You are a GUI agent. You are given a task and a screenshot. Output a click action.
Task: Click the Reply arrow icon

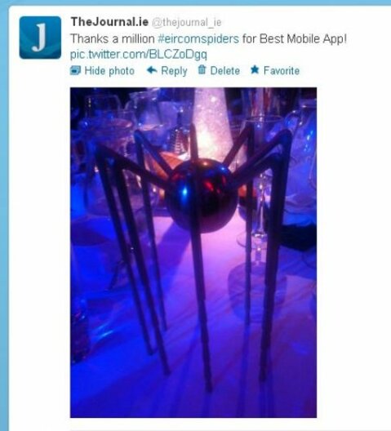[152, 70]
